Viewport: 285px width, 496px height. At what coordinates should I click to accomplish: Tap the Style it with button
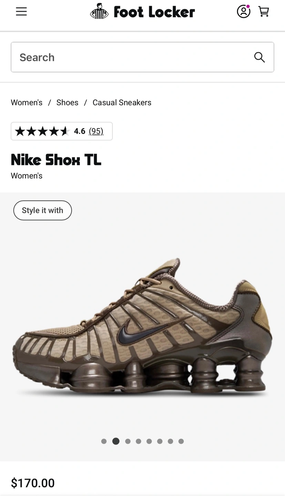coord(42,210)
